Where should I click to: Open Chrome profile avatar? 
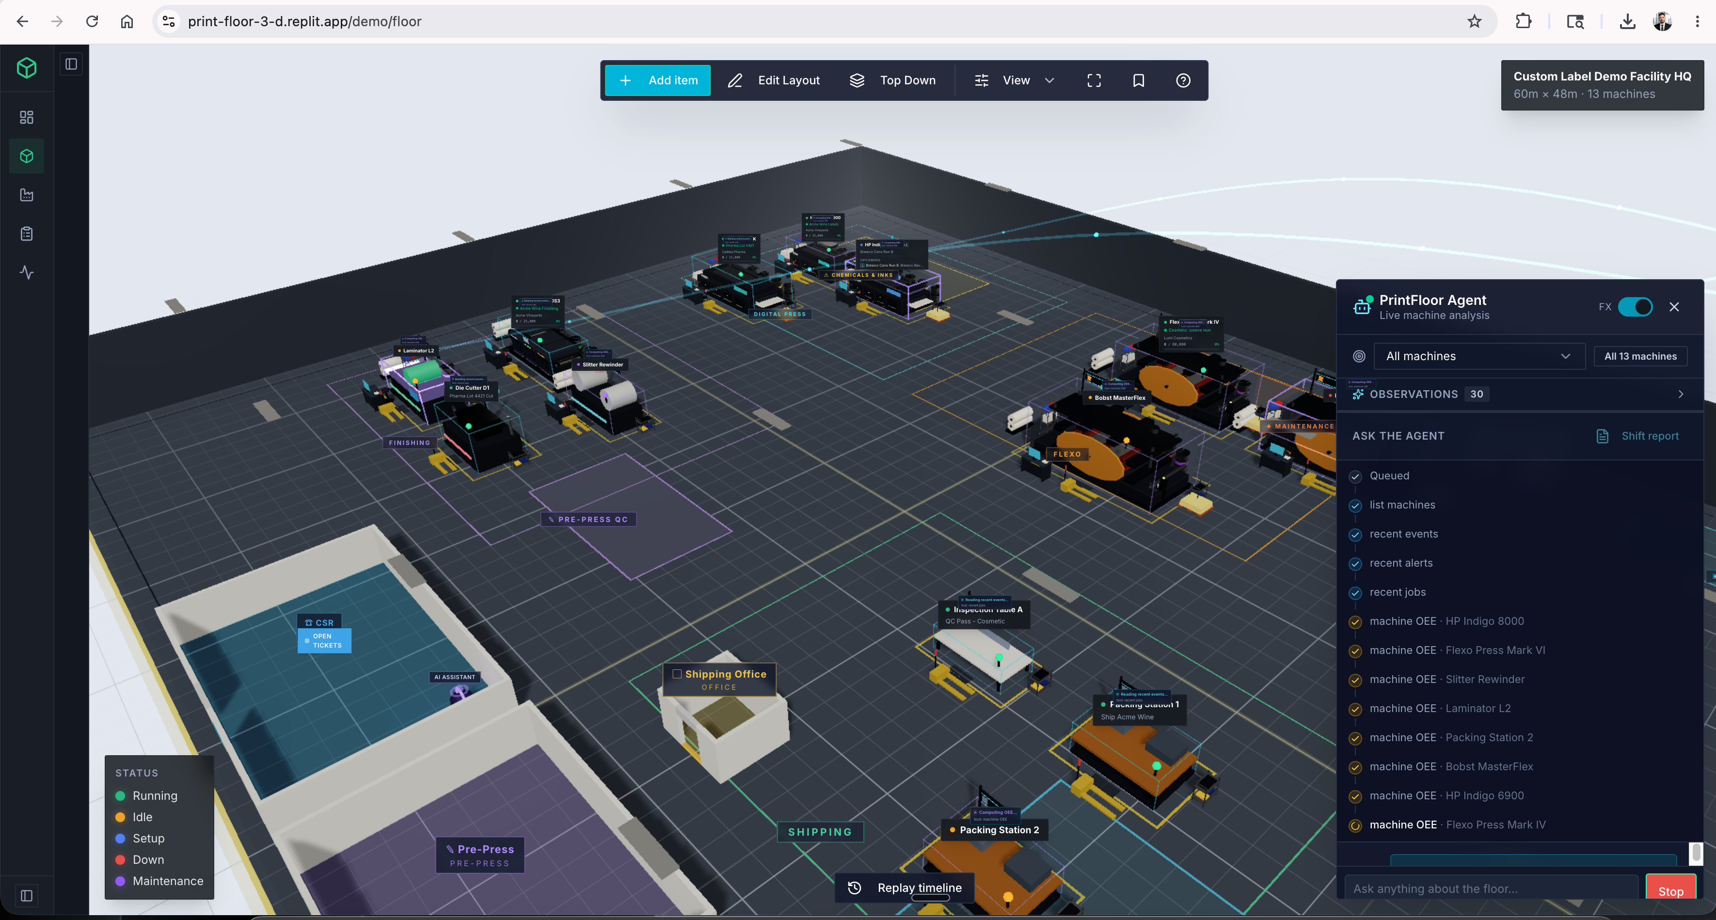pos(1662,21)
